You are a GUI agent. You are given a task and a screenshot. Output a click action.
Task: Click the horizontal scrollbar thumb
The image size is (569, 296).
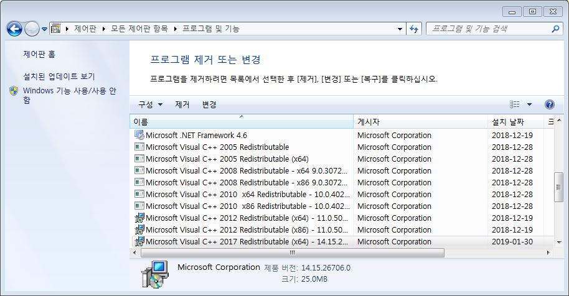tap(293, 252)
